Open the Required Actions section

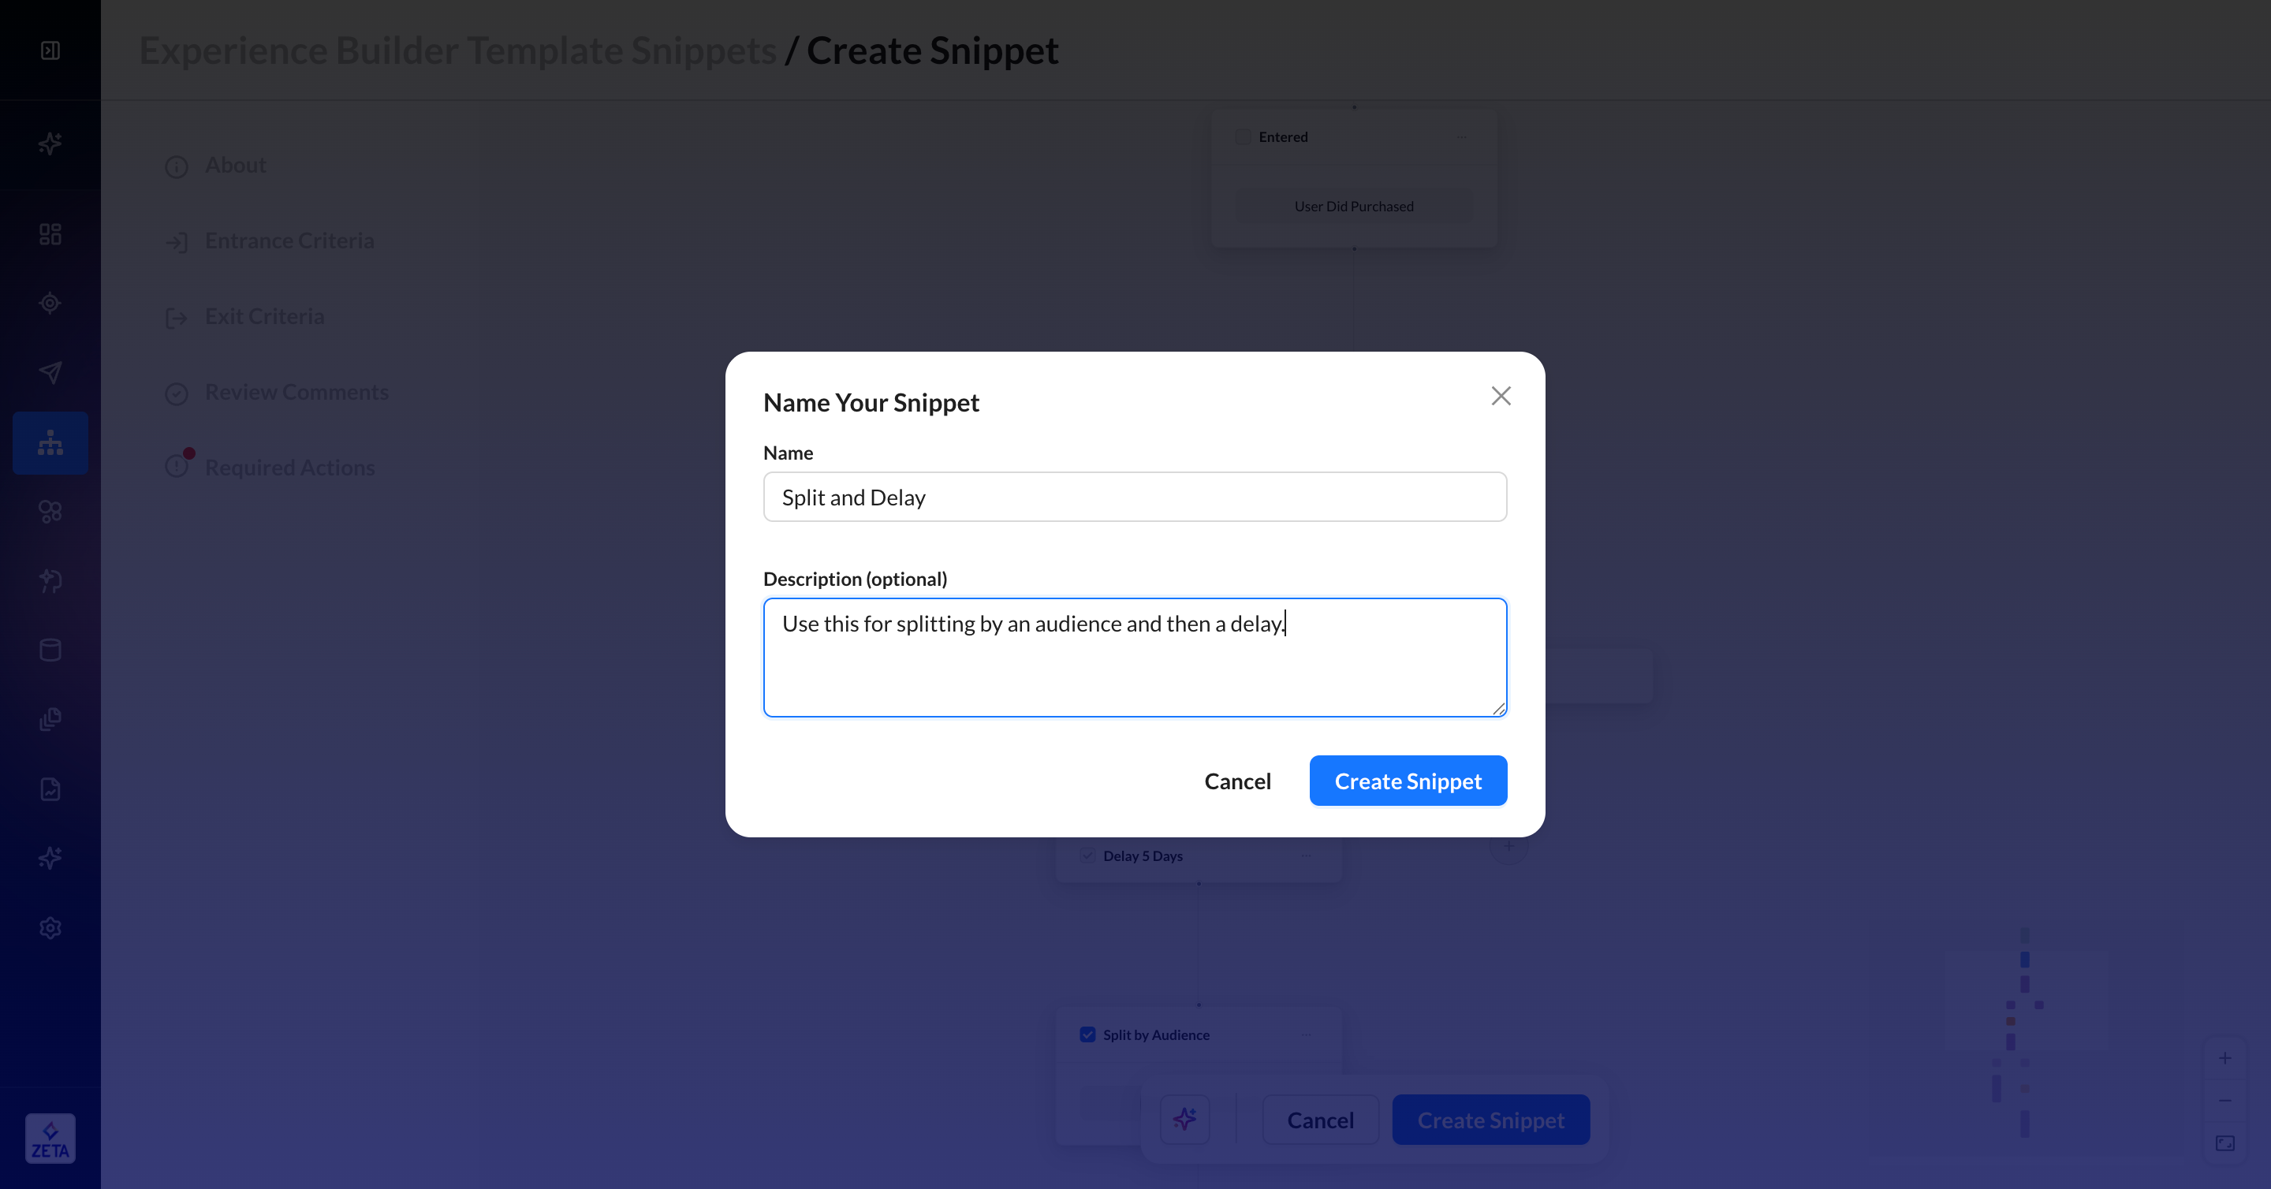point(289,467)
